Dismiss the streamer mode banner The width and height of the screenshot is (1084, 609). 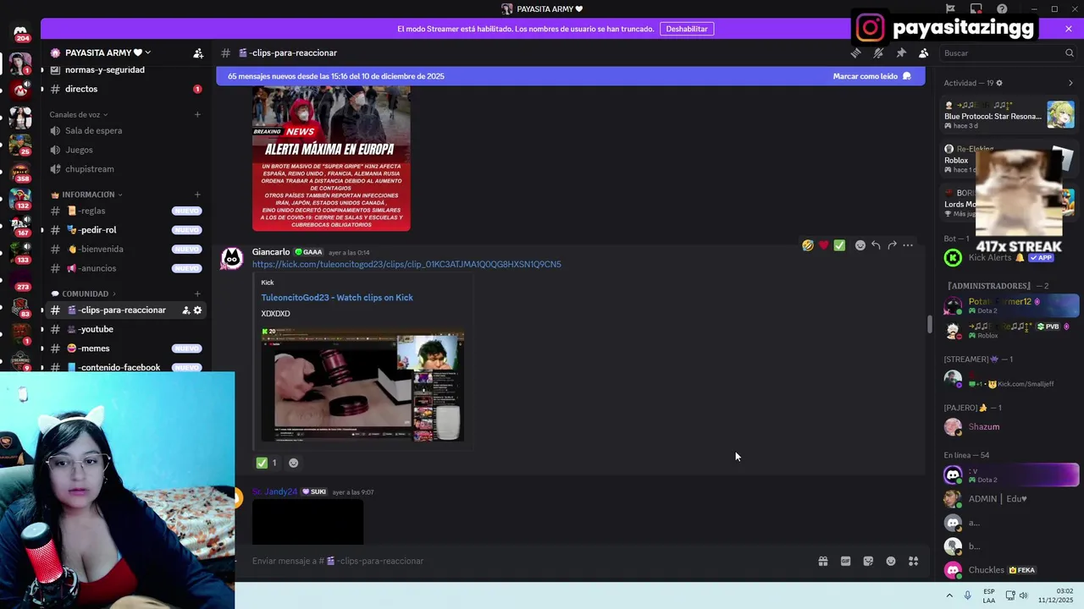tap(1069, 29)
